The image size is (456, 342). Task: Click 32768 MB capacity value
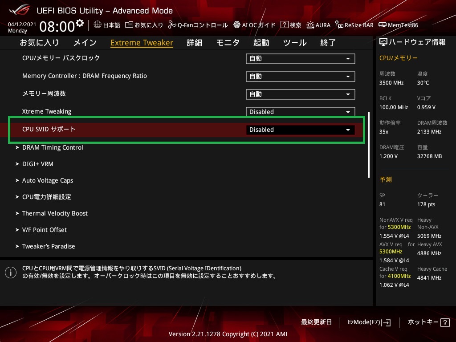coord(430,156)
